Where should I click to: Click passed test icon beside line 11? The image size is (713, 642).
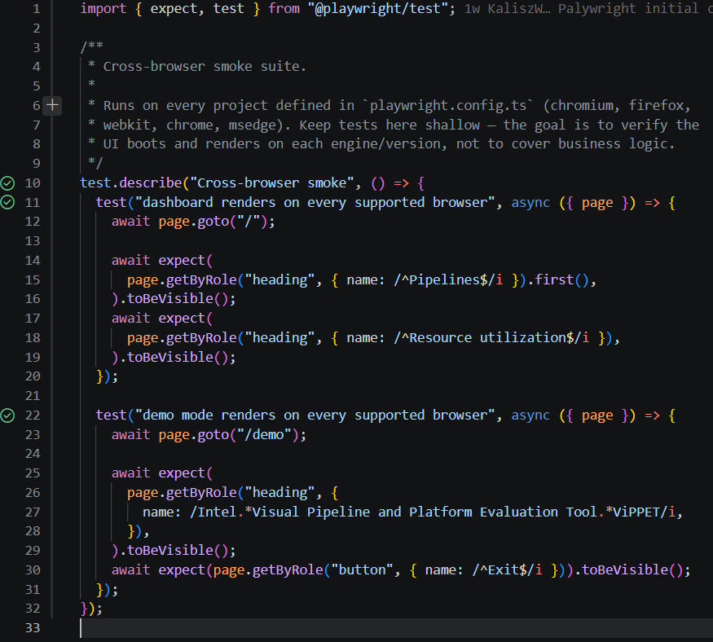click(x=7, y=202)
